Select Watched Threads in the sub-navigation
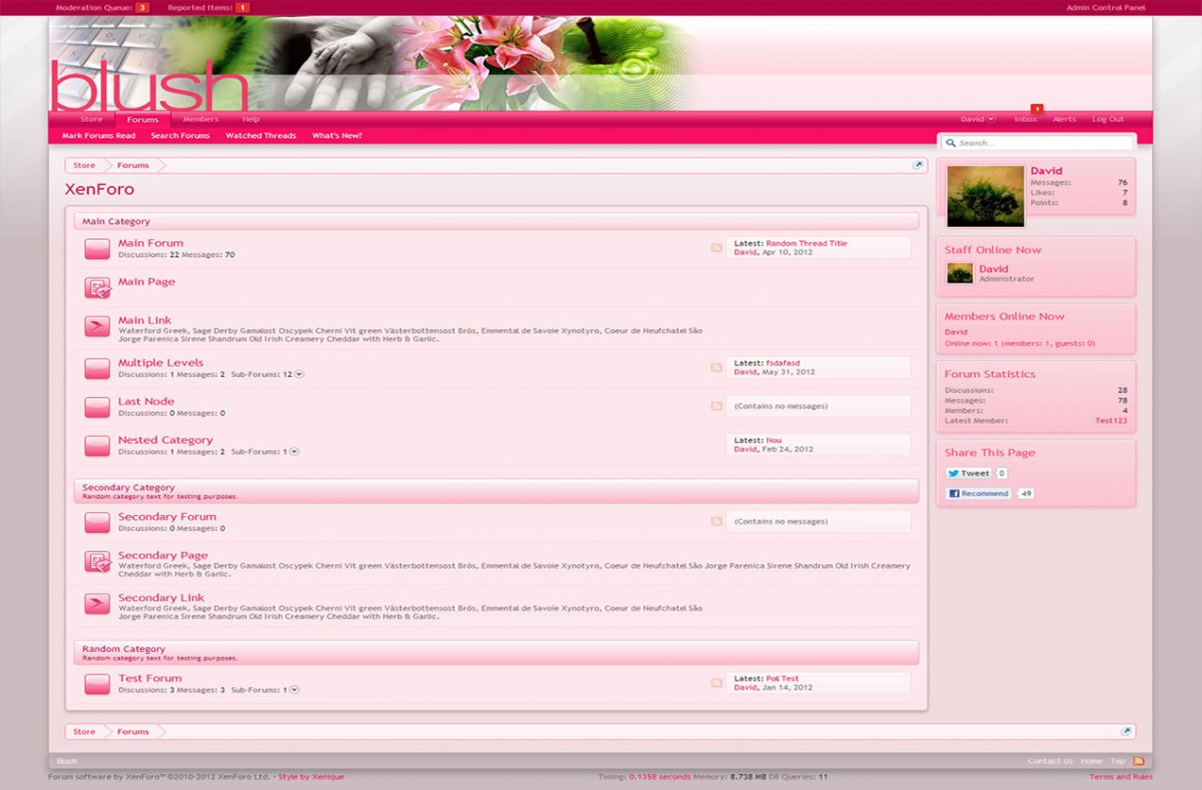 coord(260,136)
